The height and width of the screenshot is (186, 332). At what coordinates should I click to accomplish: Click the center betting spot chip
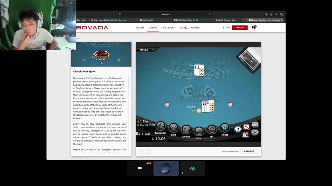click(199, 111)
